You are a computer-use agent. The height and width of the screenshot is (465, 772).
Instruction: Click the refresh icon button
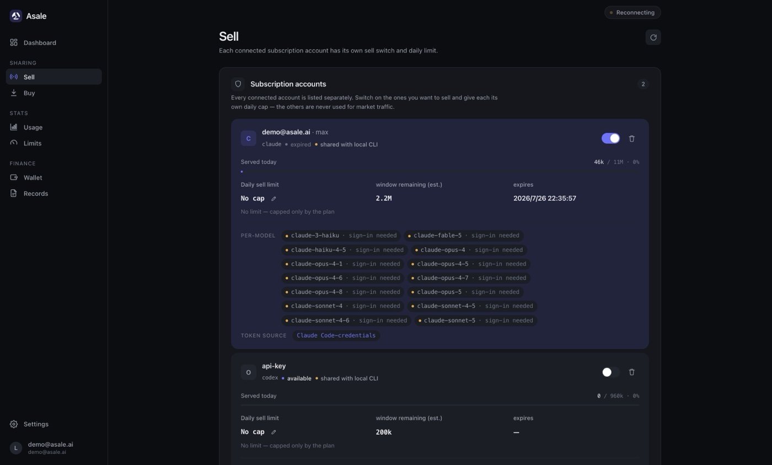[x=653, y=37]
